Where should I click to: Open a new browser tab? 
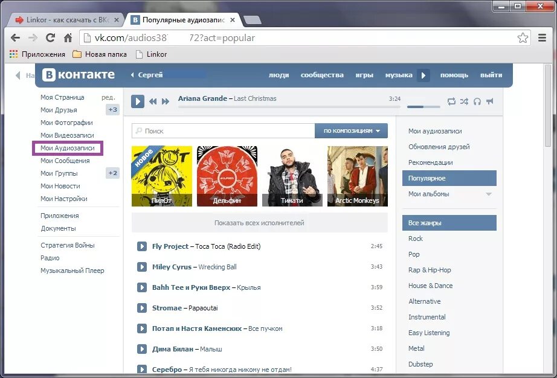click(x=253, y=21)
